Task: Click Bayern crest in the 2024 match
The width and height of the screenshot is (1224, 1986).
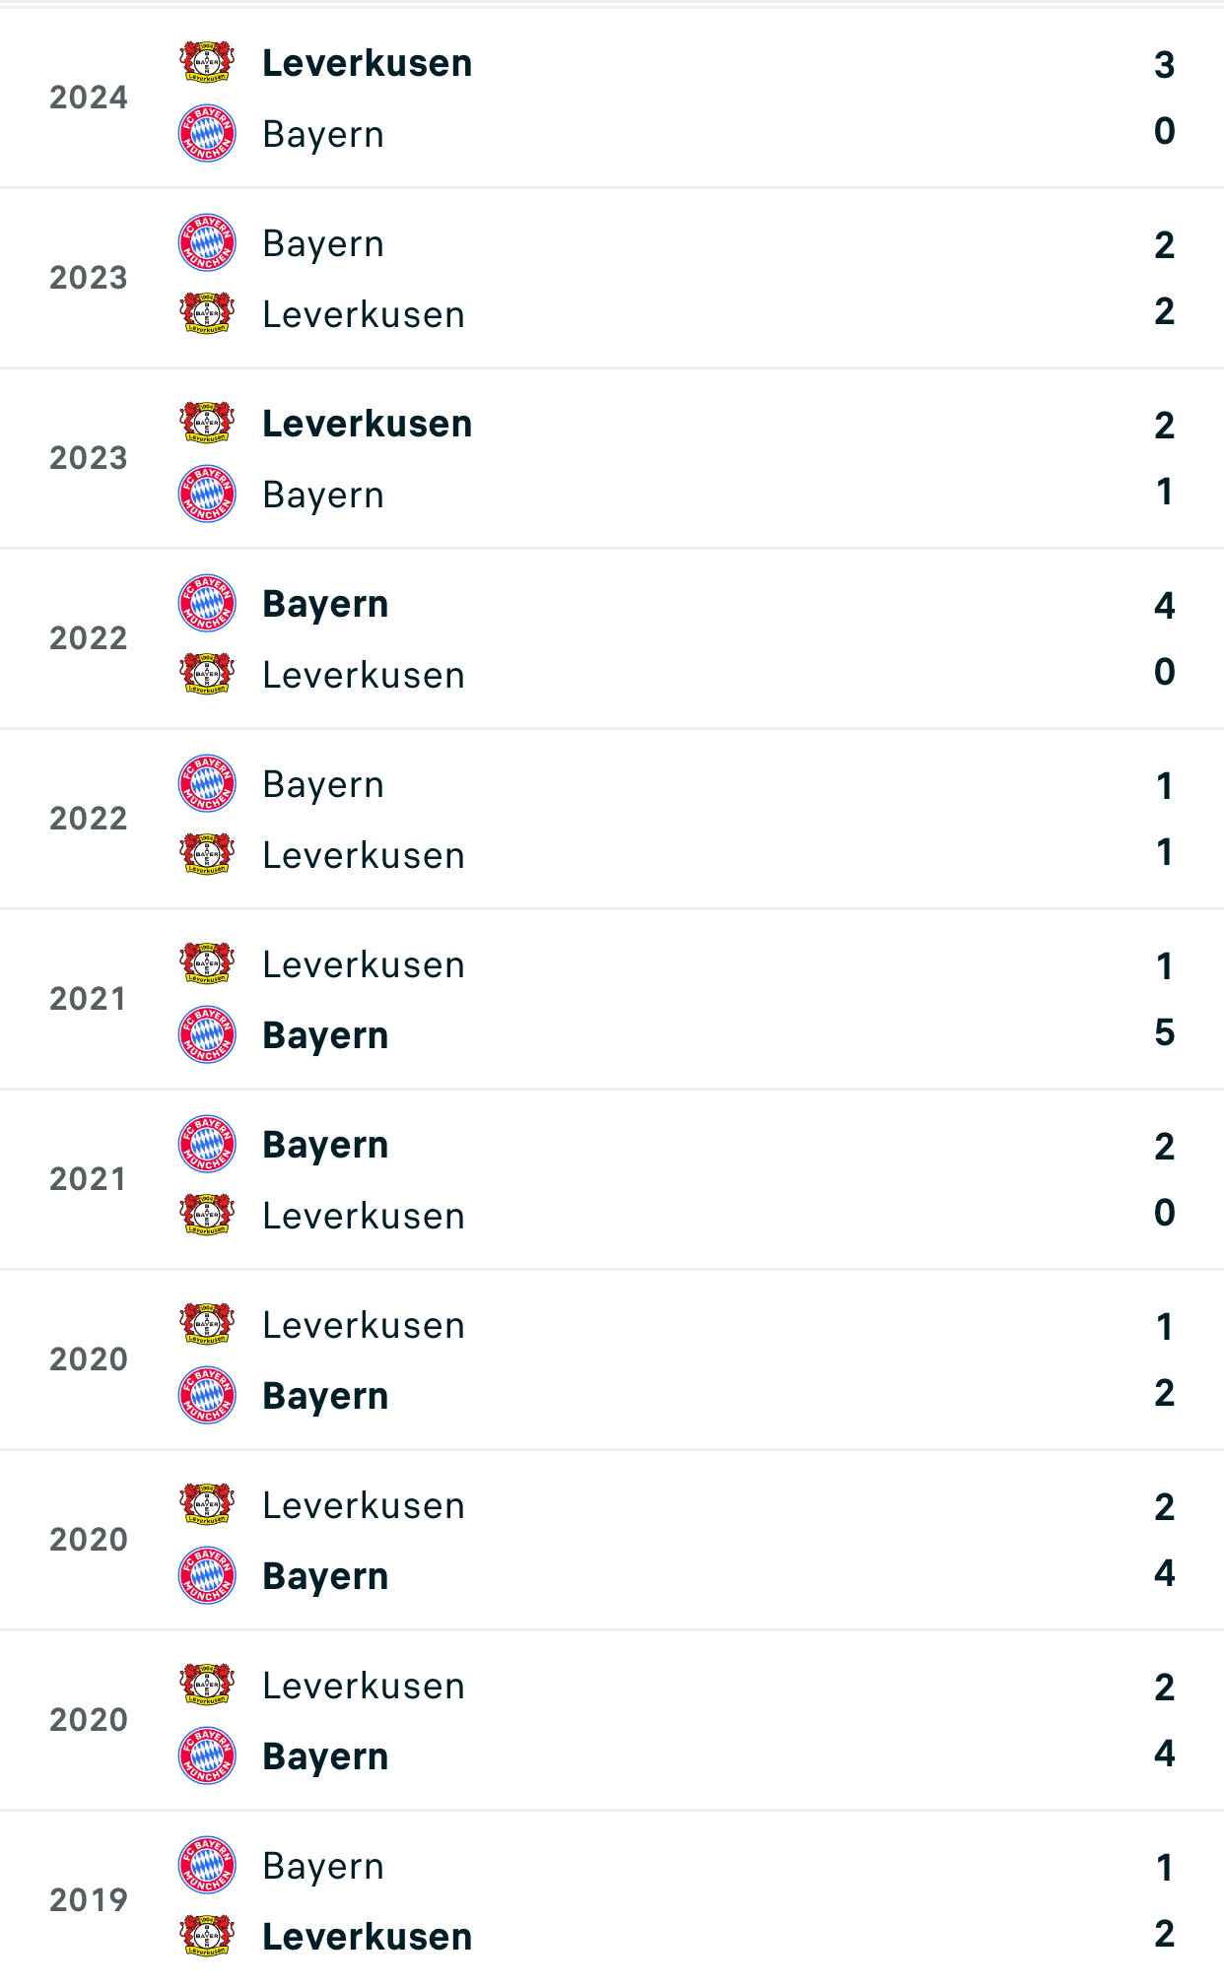Action: (207, 133)
